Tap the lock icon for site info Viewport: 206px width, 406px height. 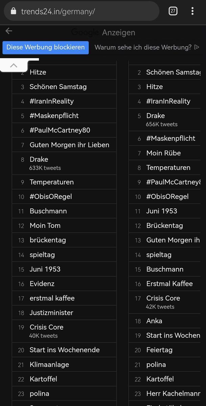pos(14,11)
